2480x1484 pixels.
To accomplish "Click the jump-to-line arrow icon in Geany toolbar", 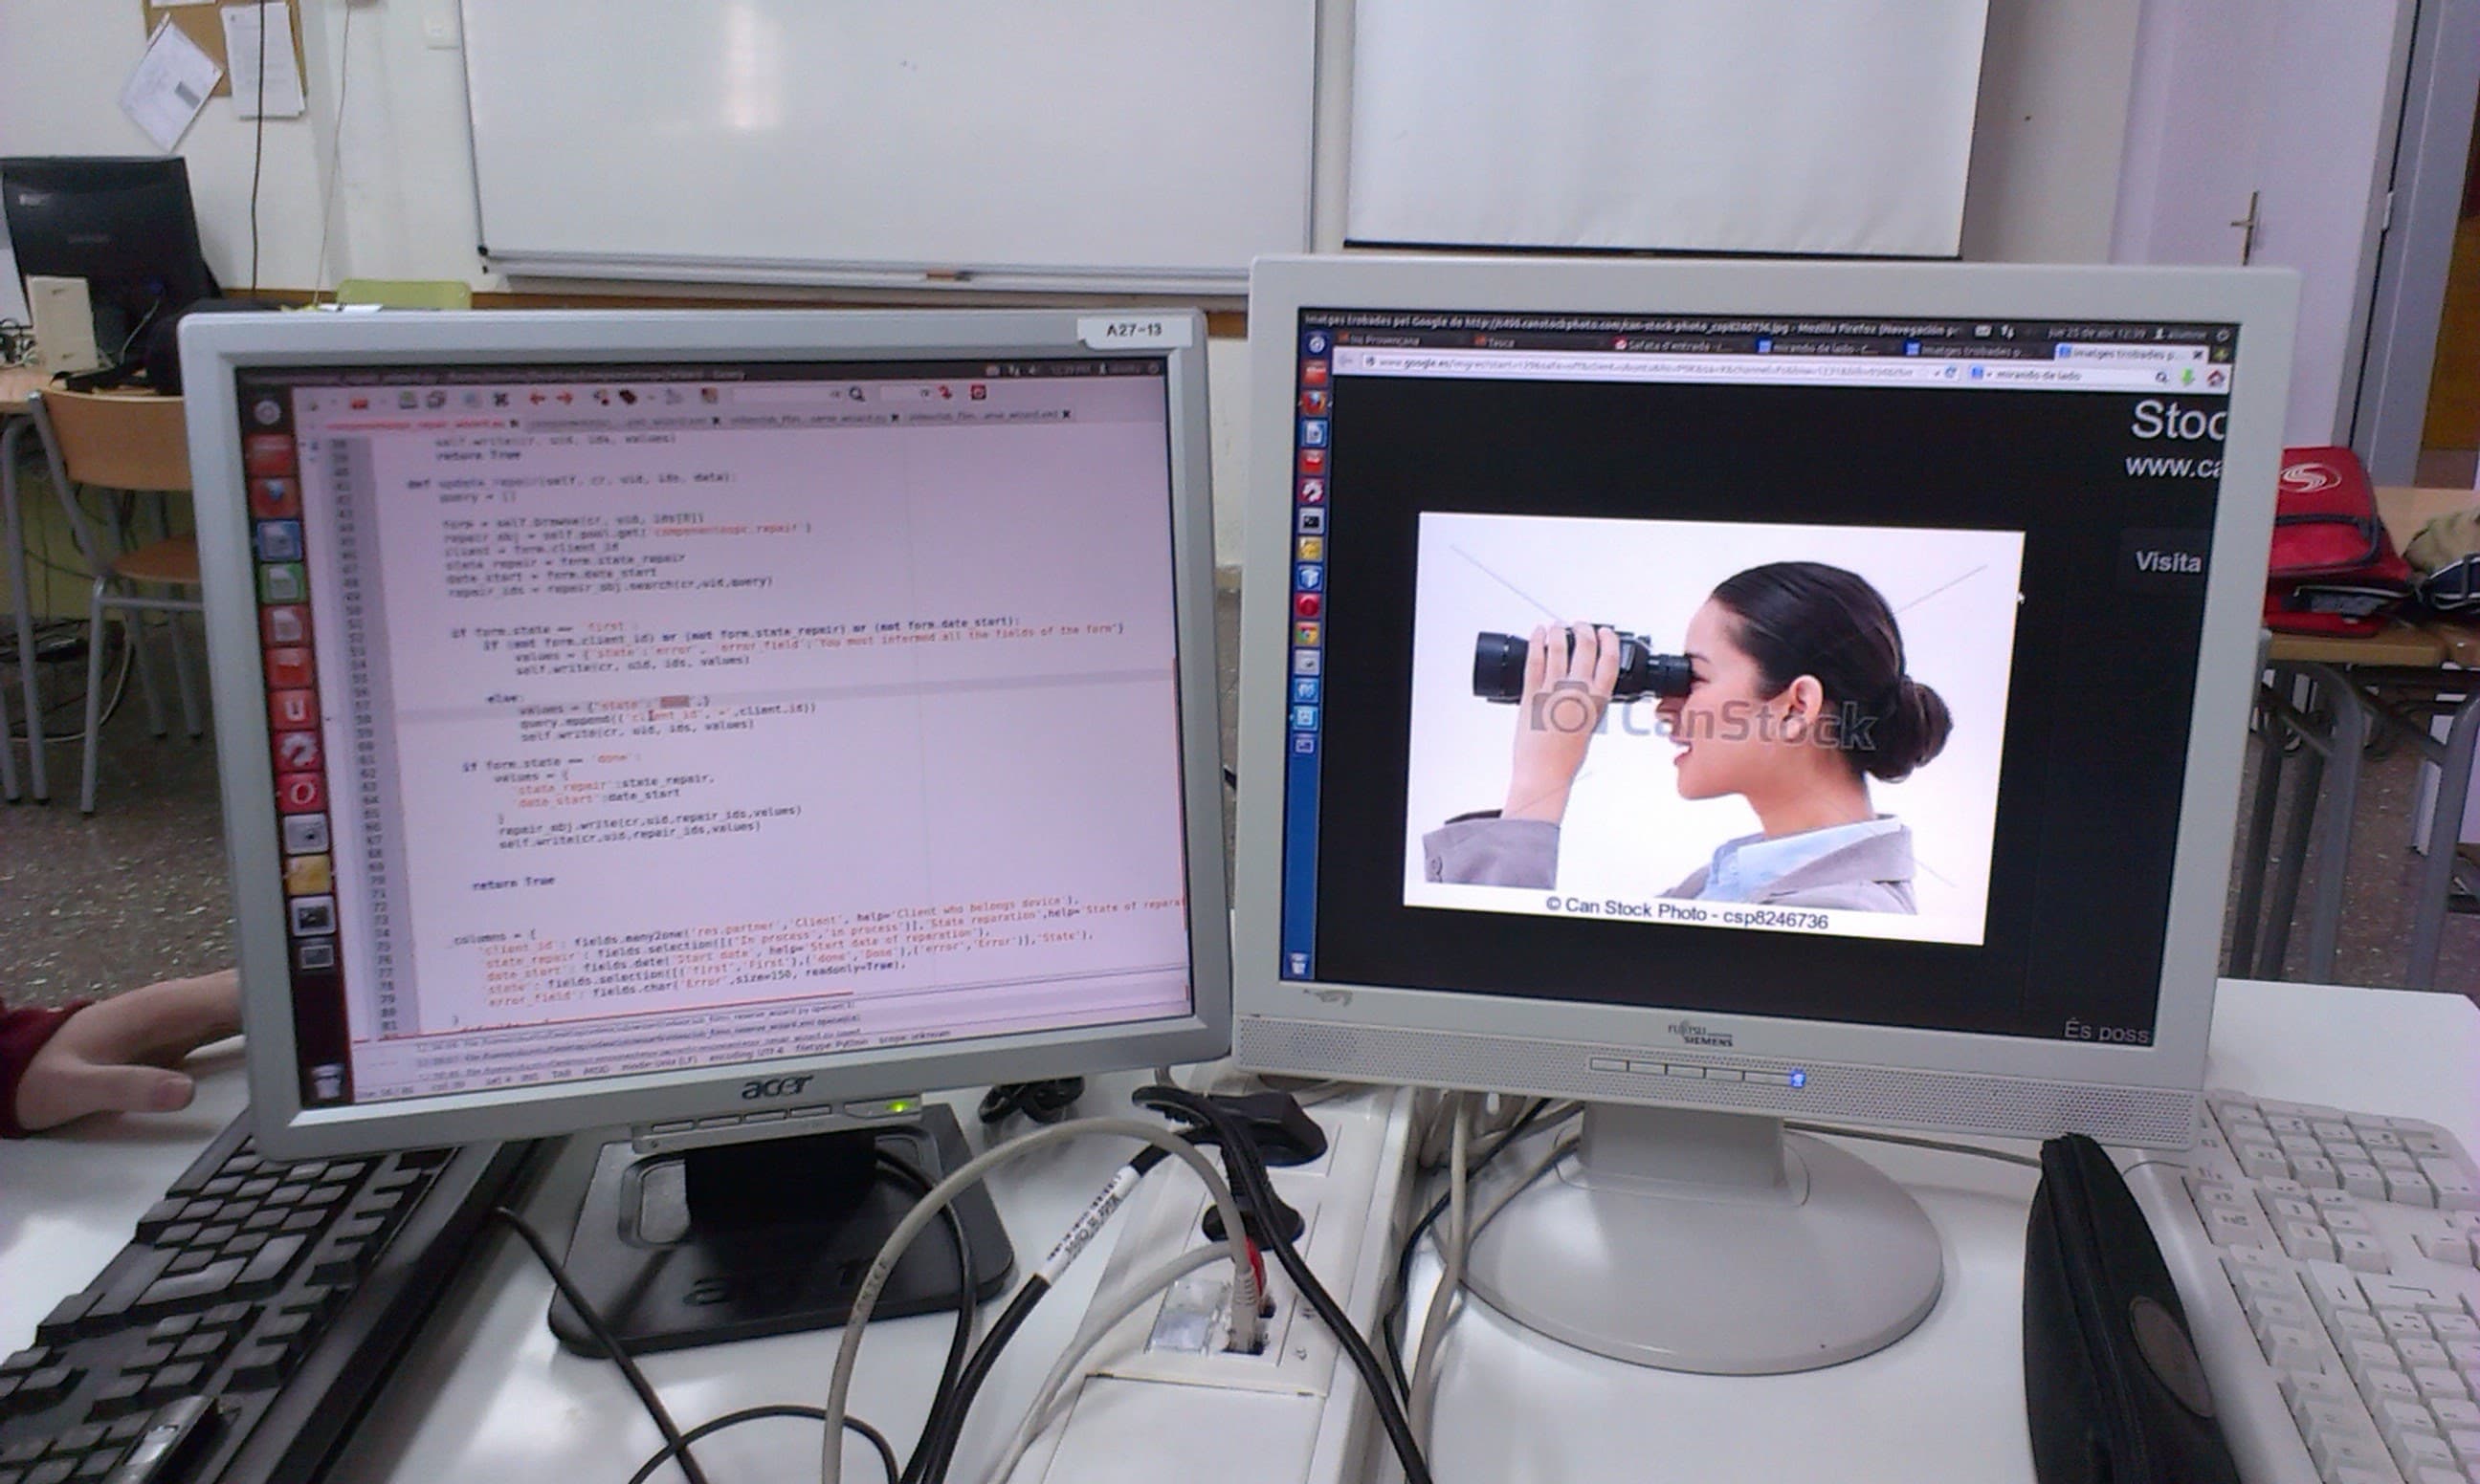I will (x=945, y=394).
